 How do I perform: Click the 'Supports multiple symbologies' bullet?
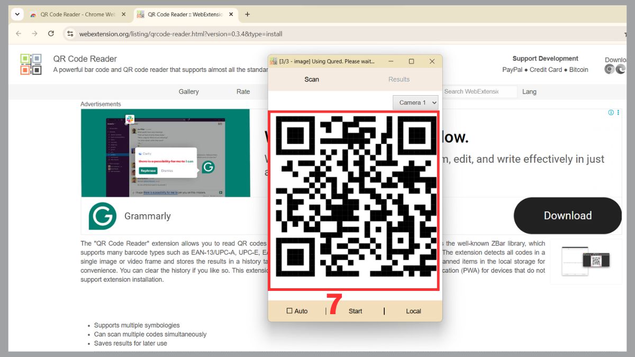[x=137, y=325]
